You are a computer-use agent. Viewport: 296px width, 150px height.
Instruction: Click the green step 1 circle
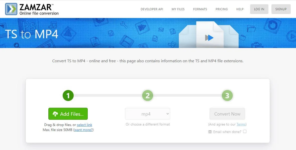coord(68,95)
